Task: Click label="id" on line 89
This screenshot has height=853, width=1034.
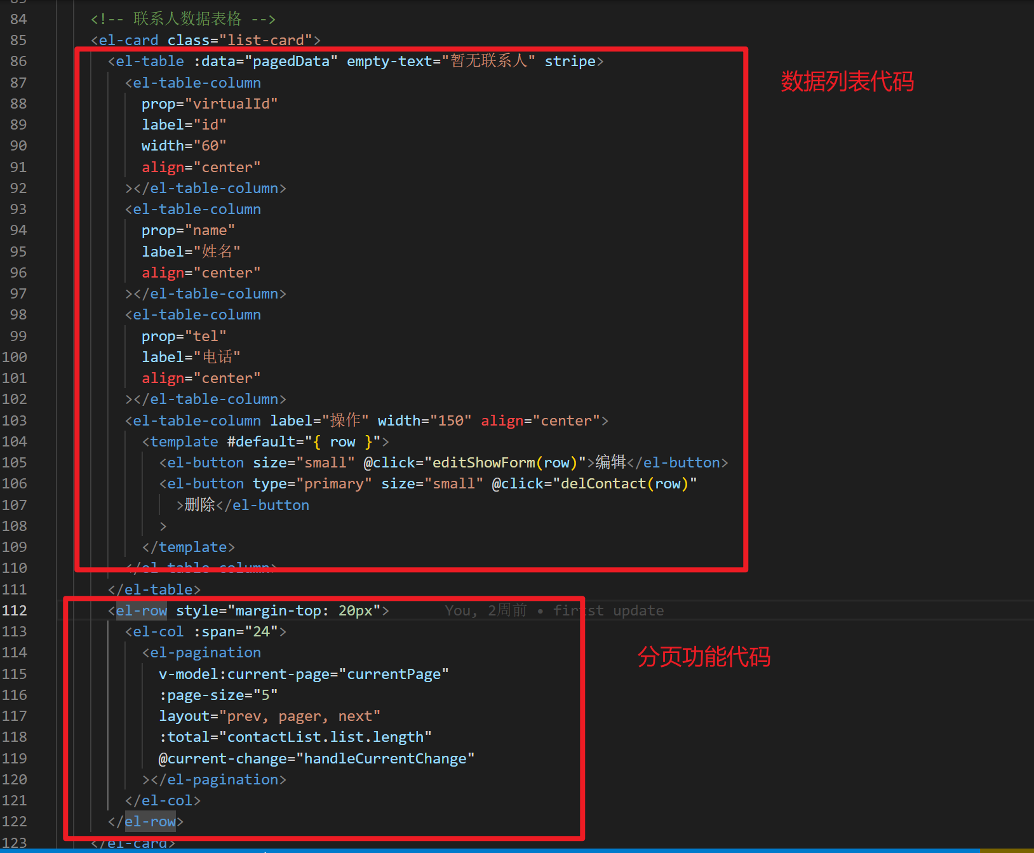Action: (184, 124)
